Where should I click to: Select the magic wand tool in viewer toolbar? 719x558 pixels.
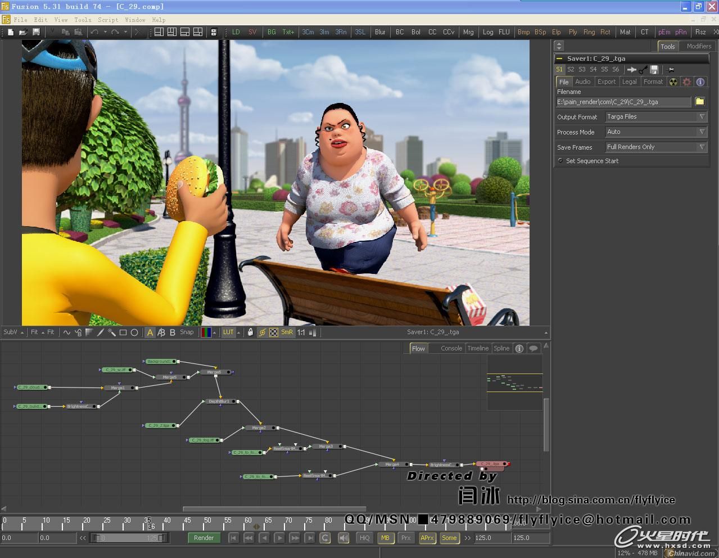[112, 332]
